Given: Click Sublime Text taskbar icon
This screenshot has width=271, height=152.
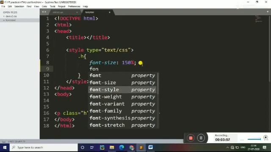Looking at the screenshot, I should pyautogui.click(x=141, y=147).
